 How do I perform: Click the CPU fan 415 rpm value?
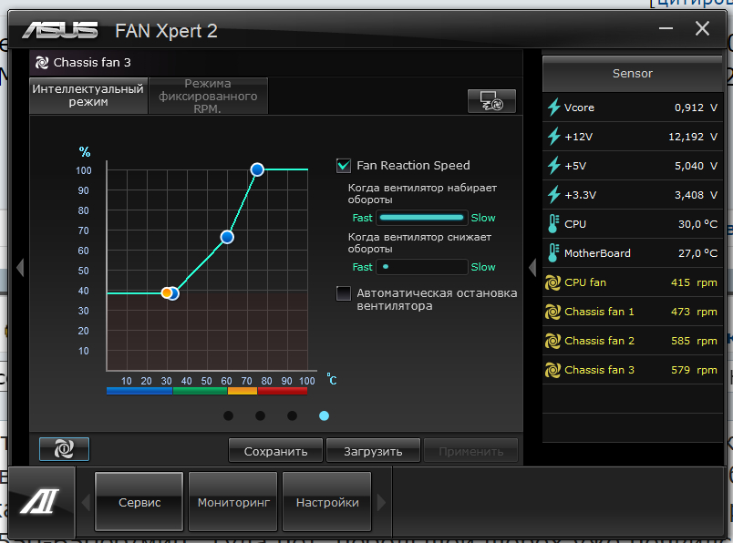[694, 282]
